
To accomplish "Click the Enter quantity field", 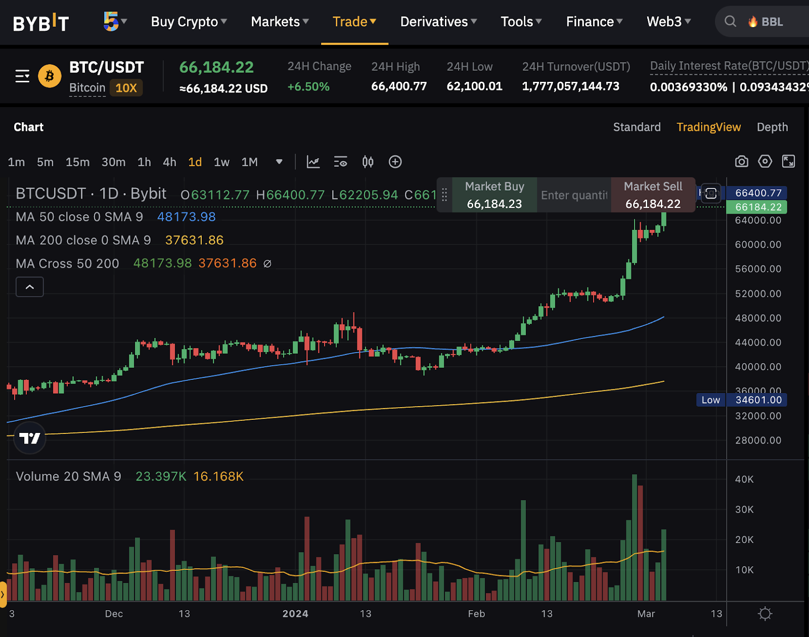I will (574, 195).
